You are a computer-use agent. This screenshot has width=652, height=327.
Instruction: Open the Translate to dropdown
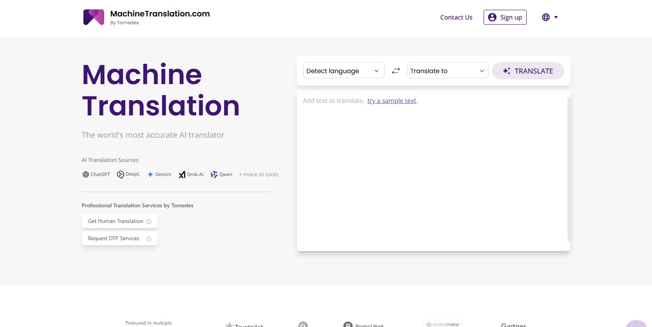click(x=447, y=71)
